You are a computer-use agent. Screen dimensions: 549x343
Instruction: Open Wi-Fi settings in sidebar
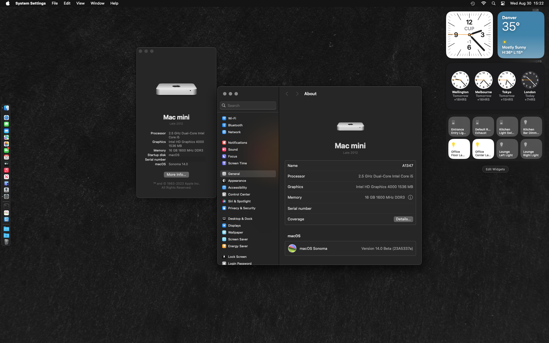pos(232,118)
